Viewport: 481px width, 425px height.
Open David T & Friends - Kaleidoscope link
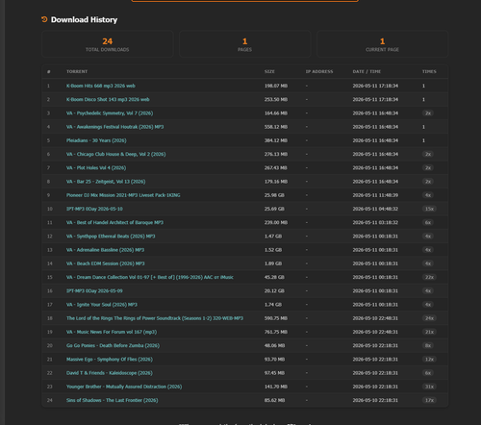110,373
